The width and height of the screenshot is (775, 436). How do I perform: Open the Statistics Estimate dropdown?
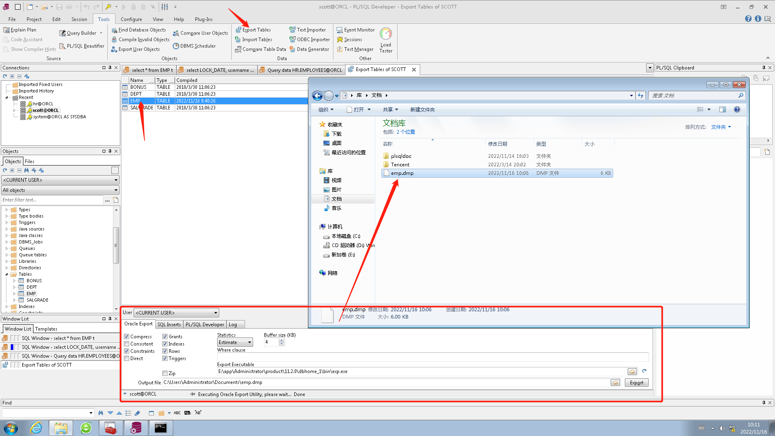pyautogui.click(x=235, y=342)
